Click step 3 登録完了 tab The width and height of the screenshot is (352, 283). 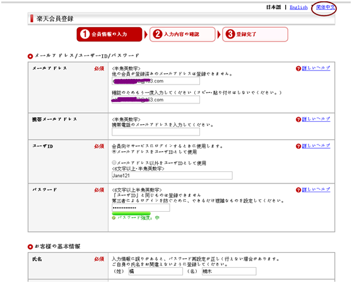(255, 34)
